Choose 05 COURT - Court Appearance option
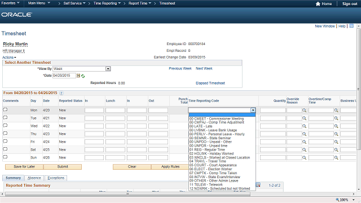 point(222,165)
